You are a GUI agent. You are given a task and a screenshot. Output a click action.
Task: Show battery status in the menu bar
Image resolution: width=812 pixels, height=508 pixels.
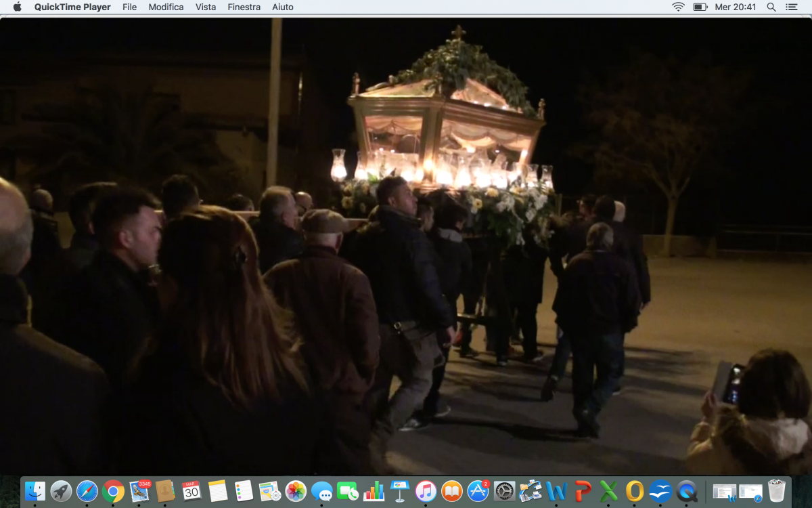click(x=700, y=7)
